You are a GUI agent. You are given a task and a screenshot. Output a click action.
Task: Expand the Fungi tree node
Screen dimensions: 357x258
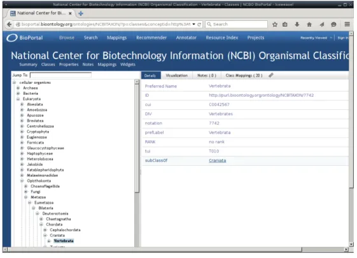[25, 192]
